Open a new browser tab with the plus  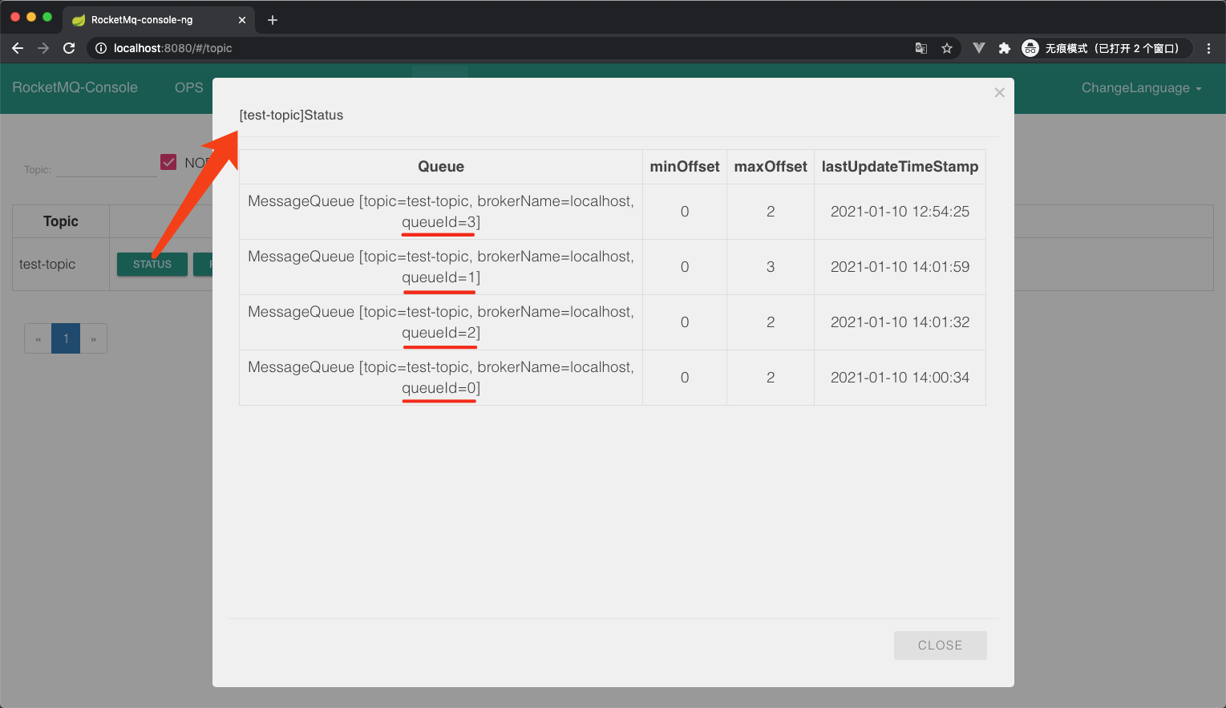click(272, 19)
